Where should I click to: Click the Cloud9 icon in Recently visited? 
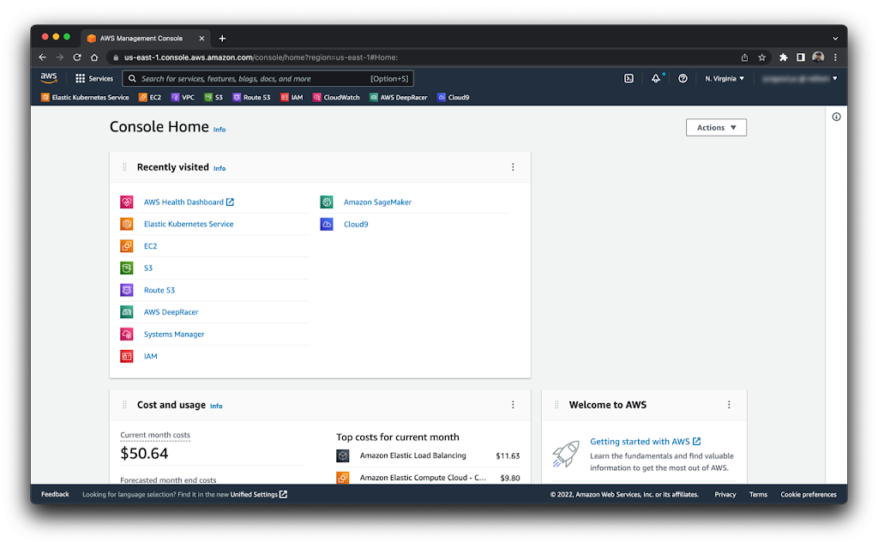click(x=327, y=224)
